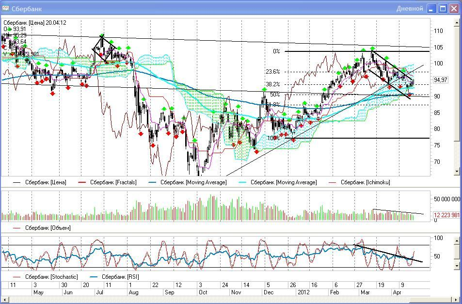462x304 pixels.
Task: Click the Сбербанк window title icon
Action: (x=5, y=8)
